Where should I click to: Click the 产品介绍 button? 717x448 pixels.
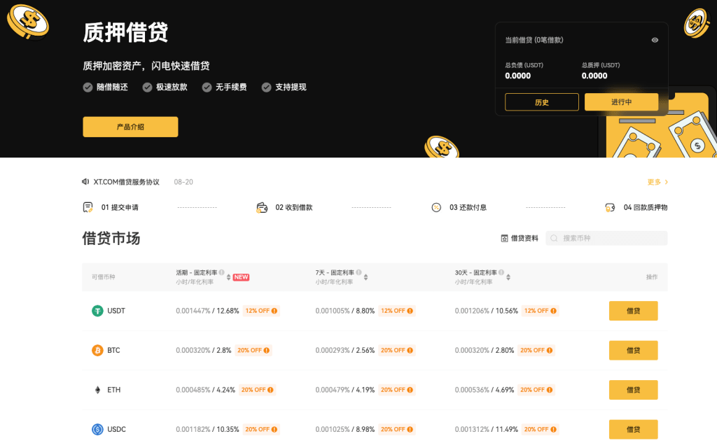pos(130,127)
